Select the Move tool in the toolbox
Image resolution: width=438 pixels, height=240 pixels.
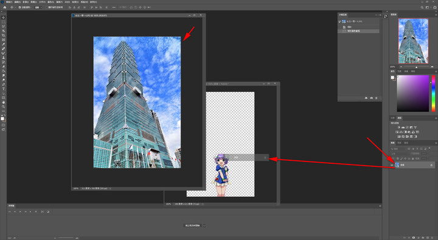tap(4, 17)
